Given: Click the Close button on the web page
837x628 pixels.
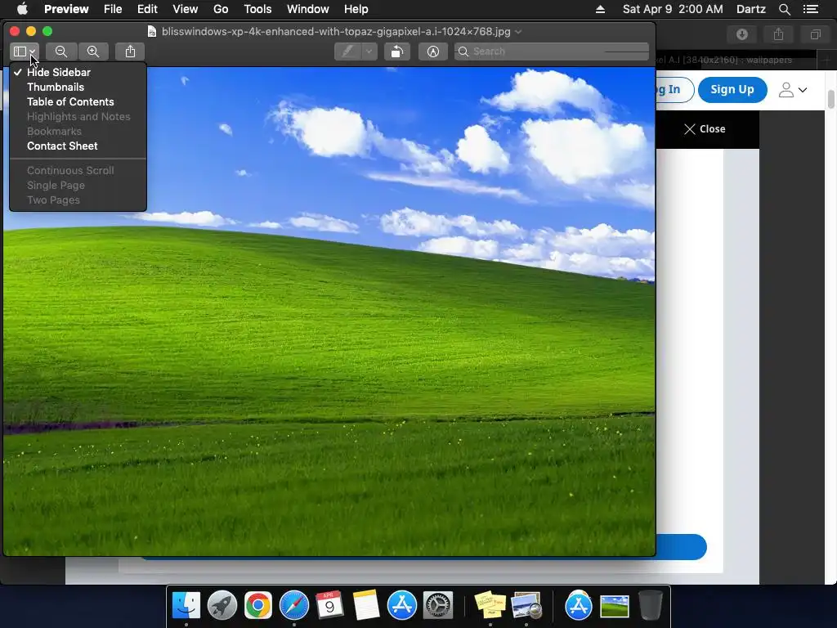Looking at the screenshot, I should (x=705, y=128).
